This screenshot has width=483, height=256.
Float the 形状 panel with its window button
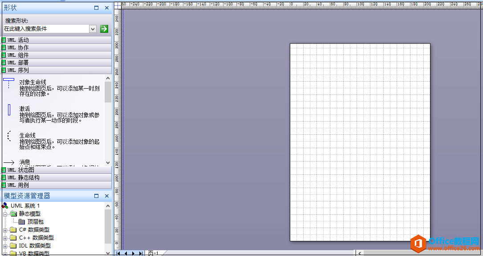(x=97, y=8)
